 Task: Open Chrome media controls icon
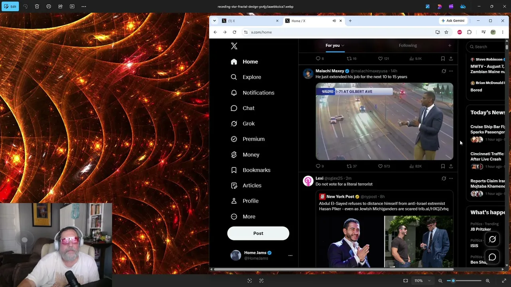(x=483, y=32)
